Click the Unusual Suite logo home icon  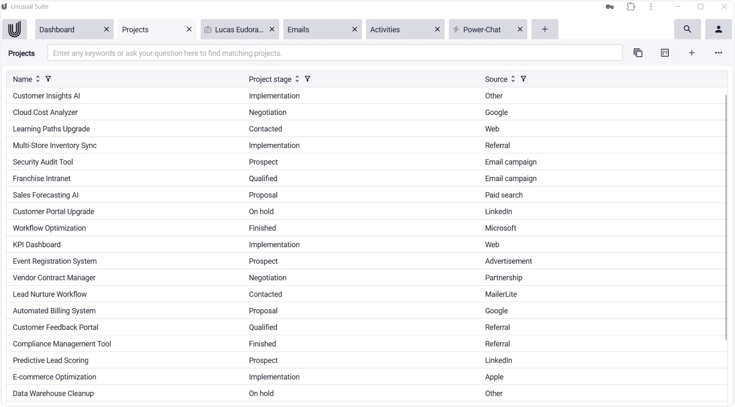pos(14,29)
